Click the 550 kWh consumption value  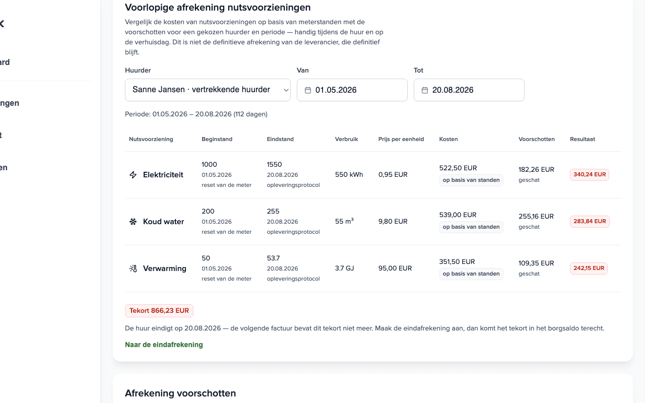click(349, 175)
